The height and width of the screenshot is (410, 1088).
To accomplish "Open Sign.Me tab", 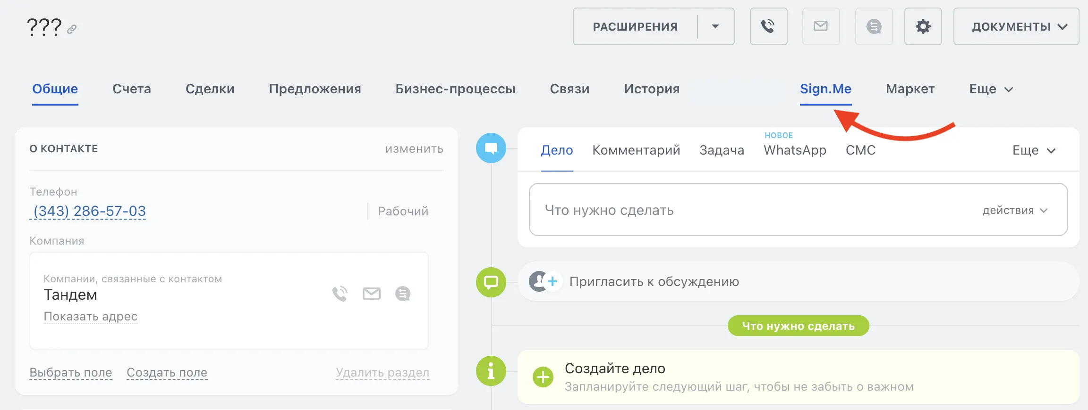I will click(825, 89).
